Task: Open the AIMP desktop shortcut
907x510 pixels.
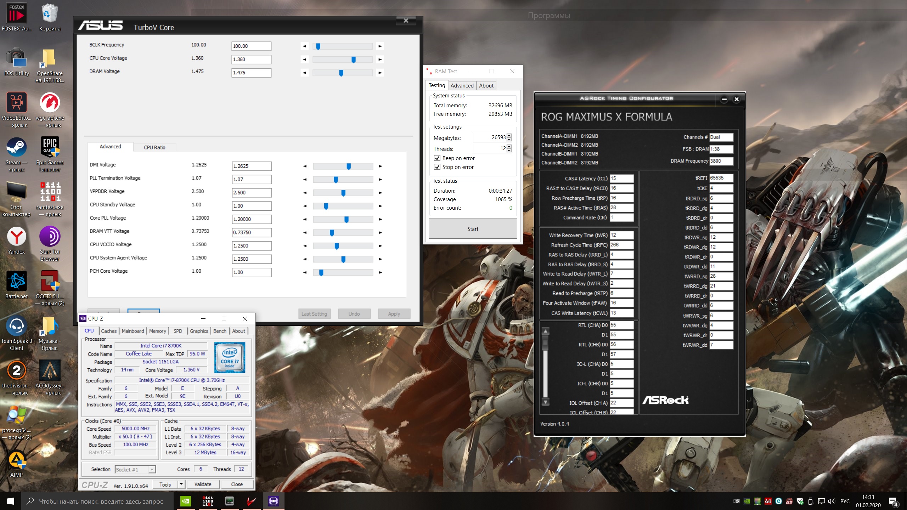Action: [16, 461]
